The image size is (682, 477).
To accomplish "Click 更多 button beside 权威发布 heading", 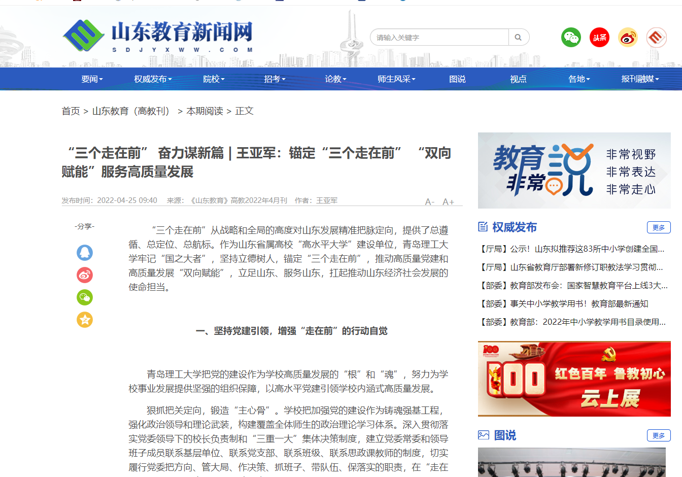I will point(659,227).
